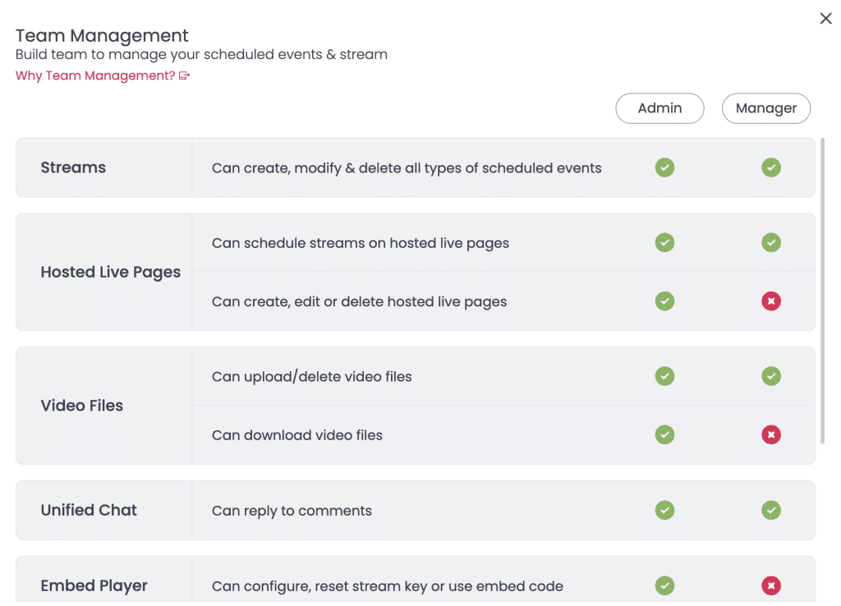The height and width of the screenshot is (606, 841).
Task: Click the Video Files category label
Action: 82,406
